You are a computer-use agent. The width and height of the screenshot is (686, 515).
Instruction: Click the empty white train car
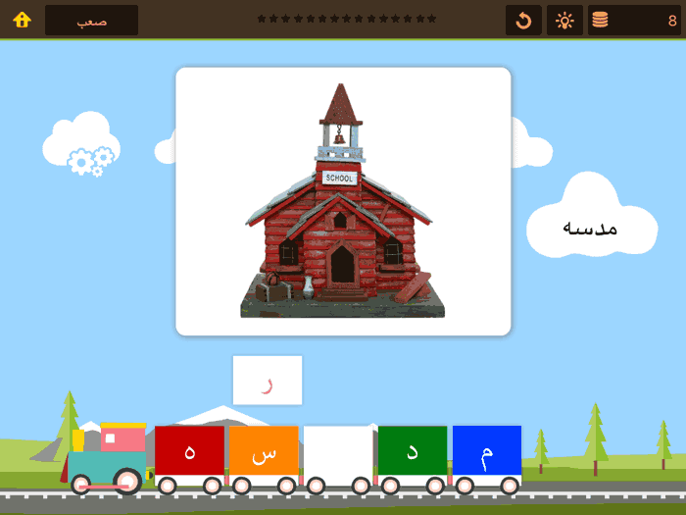click(x=338, y=451)
